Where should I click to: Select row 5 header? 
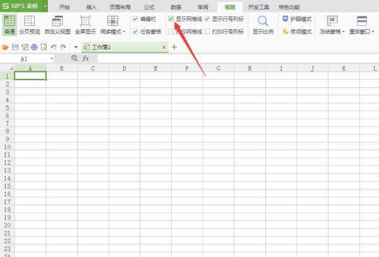pyautogui.click(x=7, y=107)
